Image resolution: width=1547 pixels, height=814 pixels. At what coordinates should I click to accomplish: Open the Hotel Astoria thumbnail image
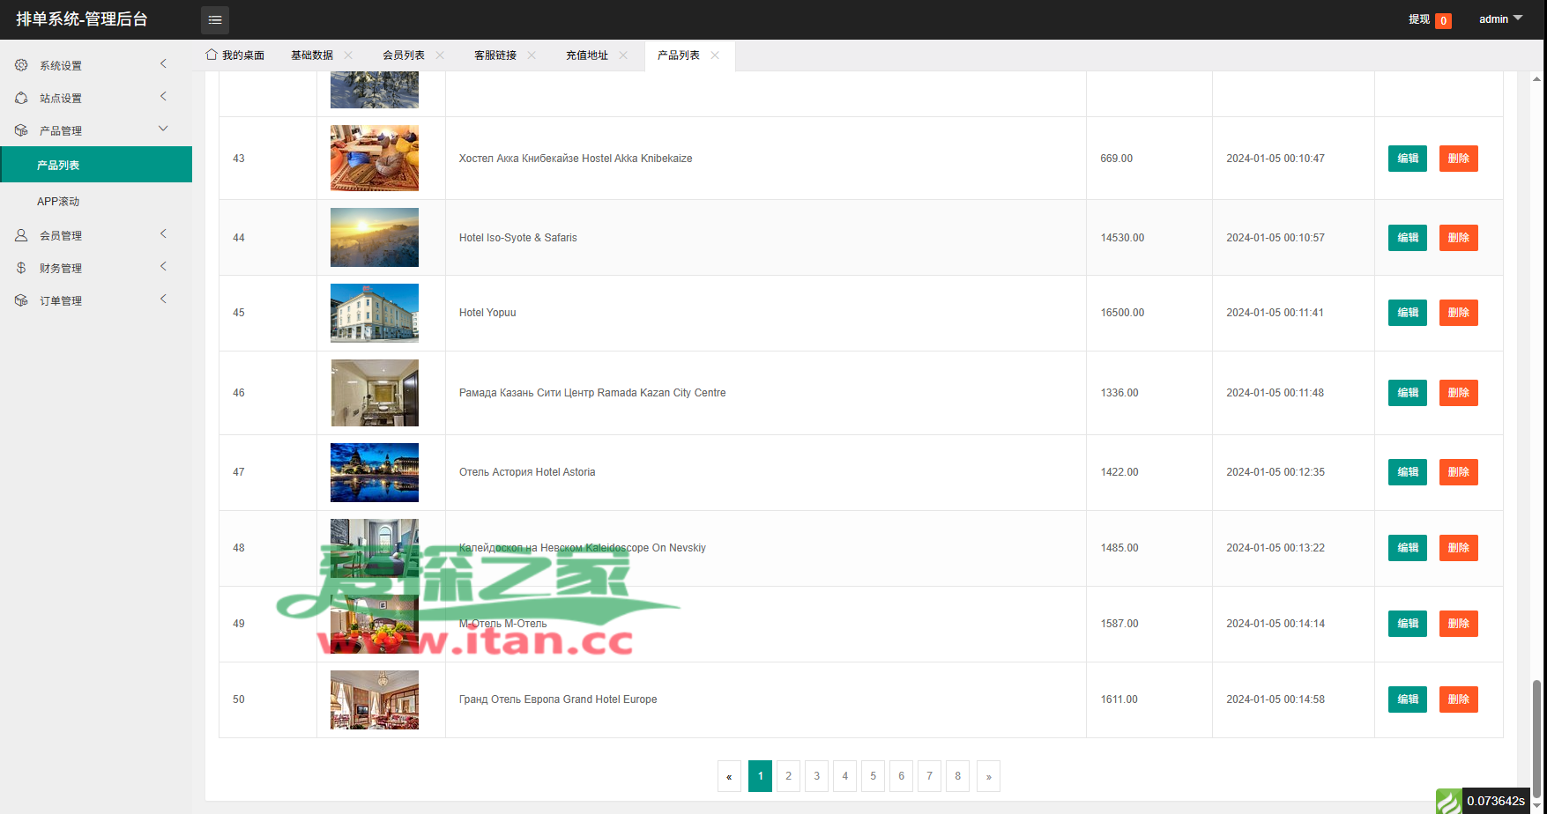point(375,472)
